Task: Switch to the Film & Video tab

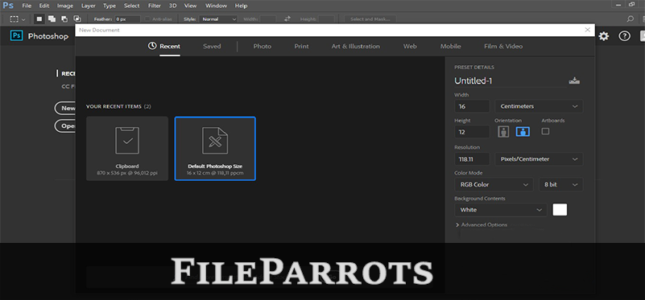Action: coord(503,47)
